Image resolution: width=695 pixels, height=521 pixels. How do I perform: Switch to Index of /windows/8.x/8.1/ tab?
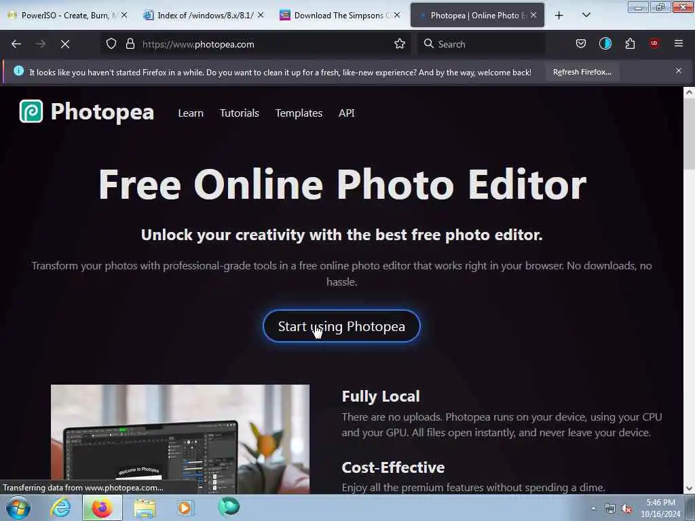[x=205, y=16]
